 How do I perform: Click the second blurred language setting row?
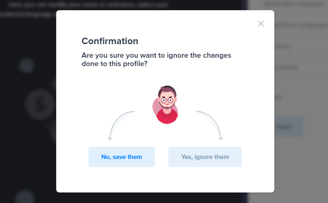[301, 25]
